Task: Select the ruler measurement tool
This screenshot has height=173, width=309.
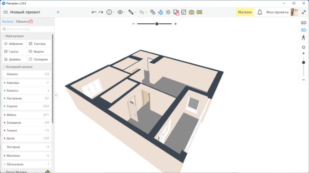Action: pos(153,12)
